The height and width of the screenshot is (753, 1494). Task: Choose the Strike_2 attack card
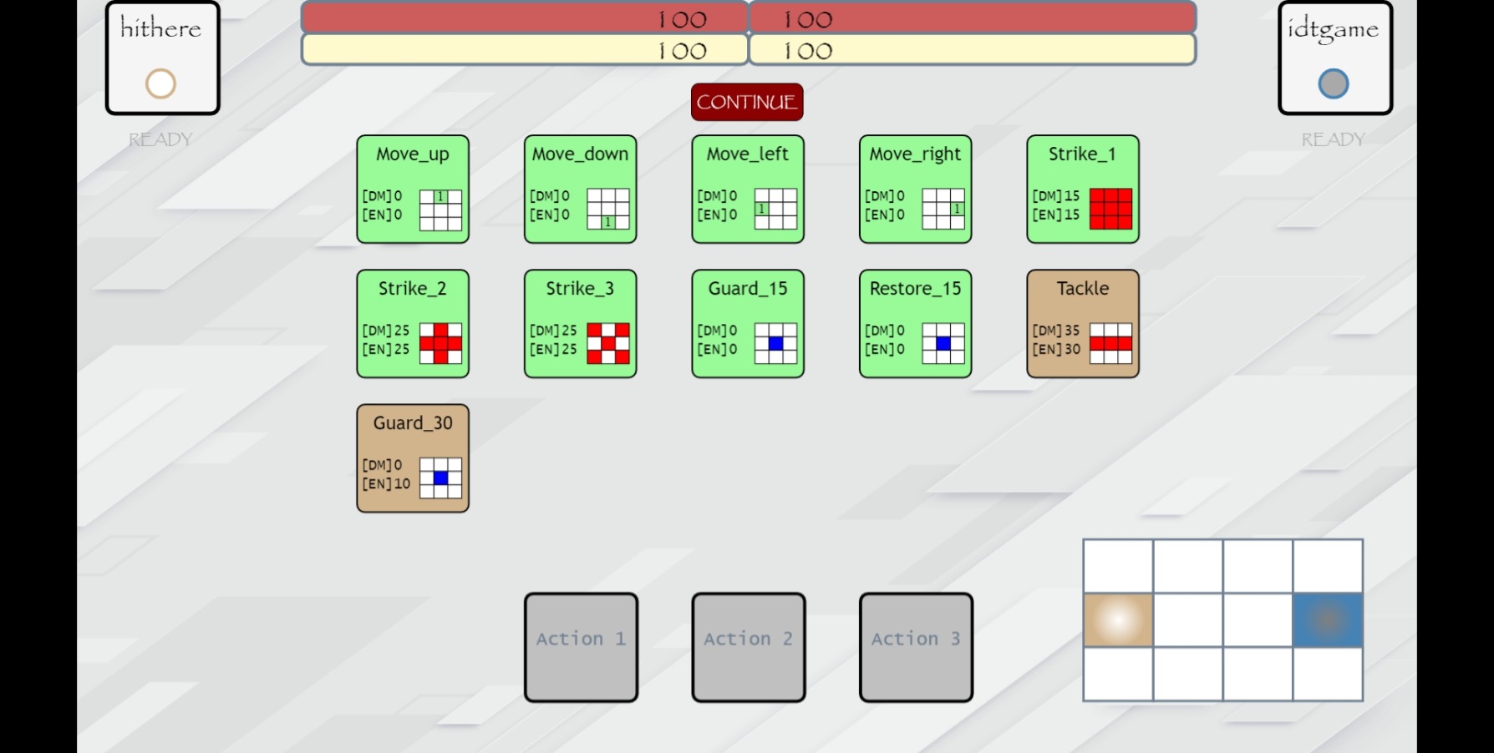[413, 324]
